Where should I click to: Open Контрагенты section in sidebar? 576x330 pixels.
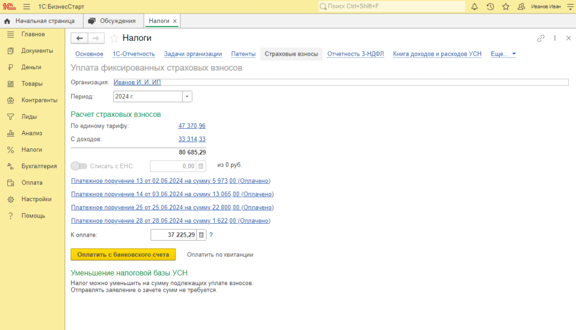tap(32, 100)
